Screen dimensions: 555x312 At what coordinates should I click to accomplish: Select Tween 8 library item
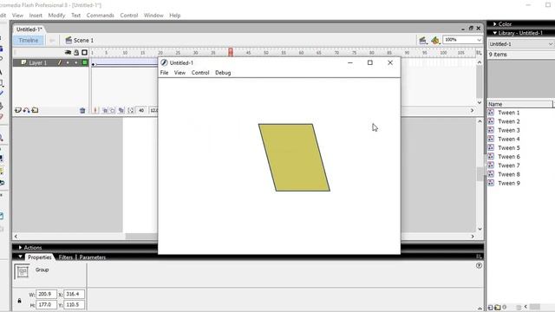508,174
